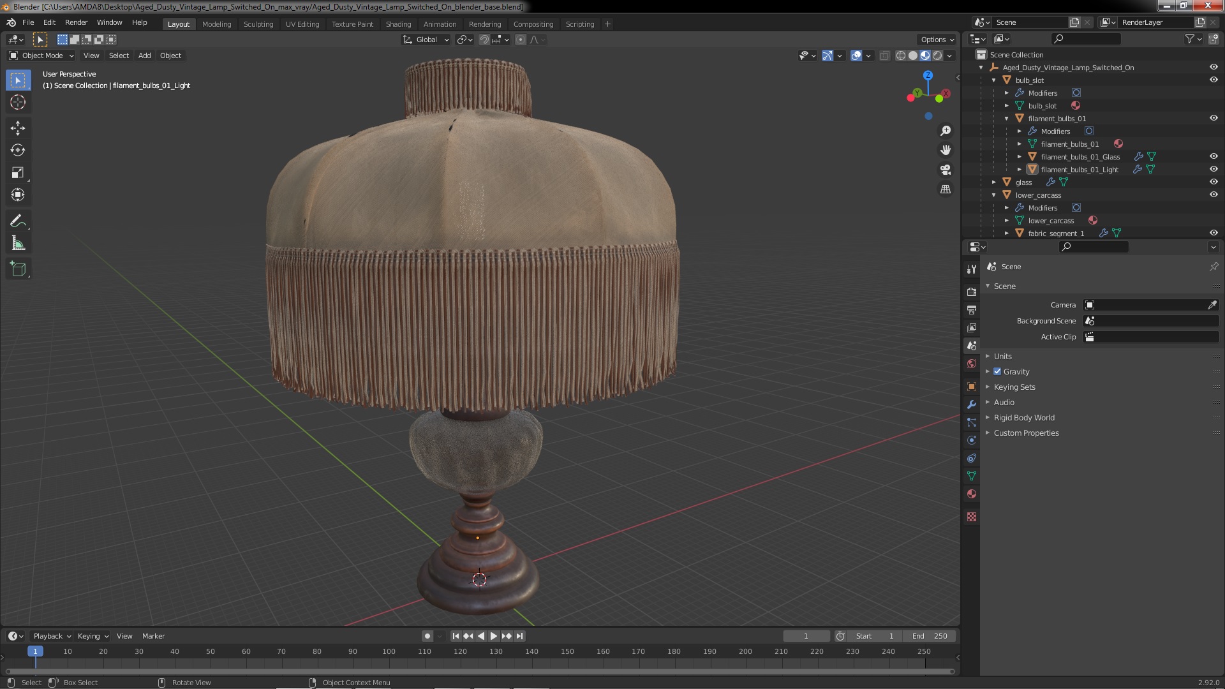Viewport: 1225px width, 689px height.
Task: Click the pan view hand icon
Action: pos(946,150)
